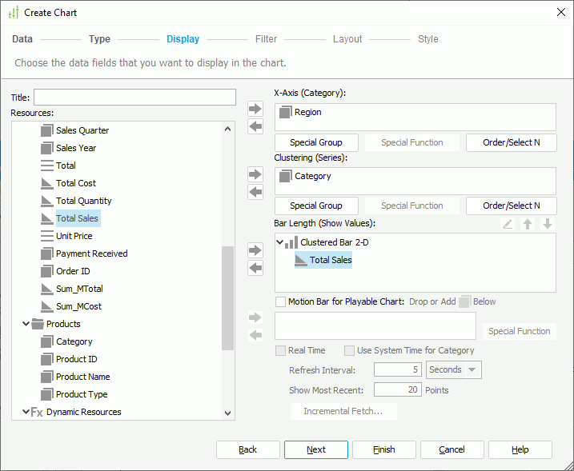Viewport: 574px width, 471px height.
Task: Click the Total Cost summary icon
Action: (x=47, y=183)
